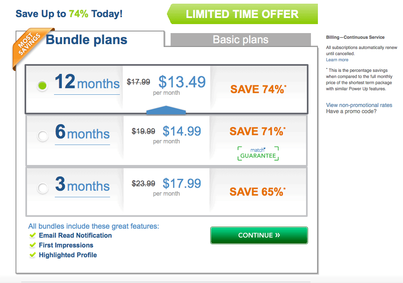Click the LIMITED TIME OFFER banner
The width and height of the screenshot is (403, 283).
(242, 14)
